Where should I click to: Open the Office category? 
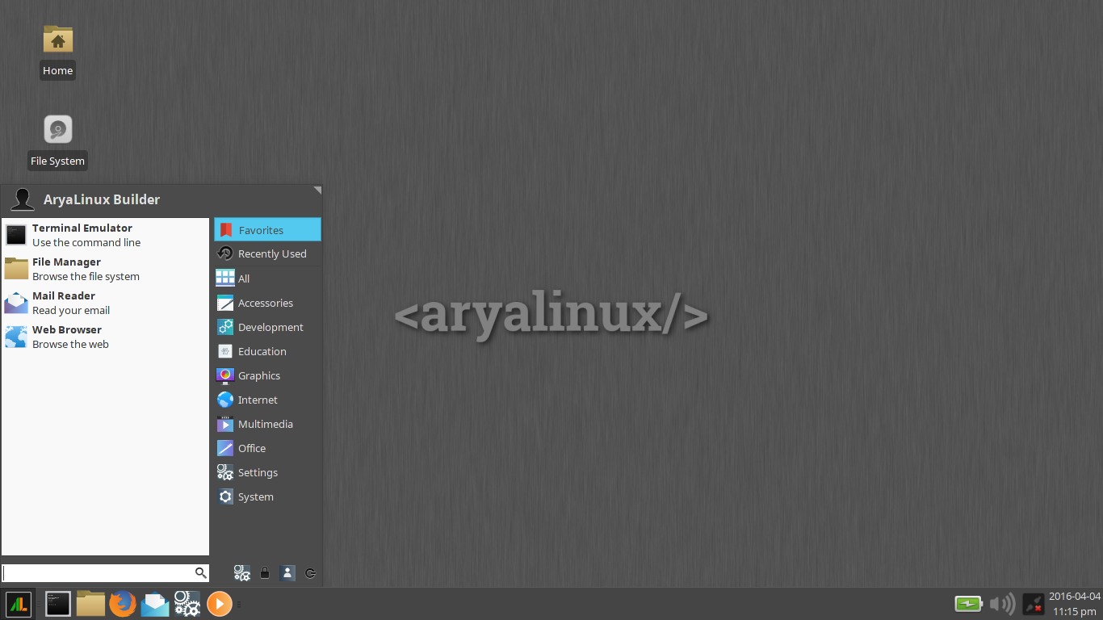tap(267, 448)
